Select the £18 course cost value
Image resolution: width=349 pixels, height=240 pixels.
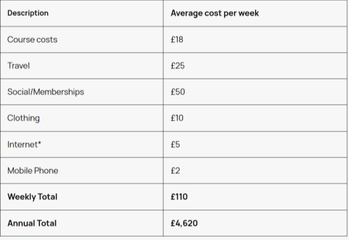177,39
